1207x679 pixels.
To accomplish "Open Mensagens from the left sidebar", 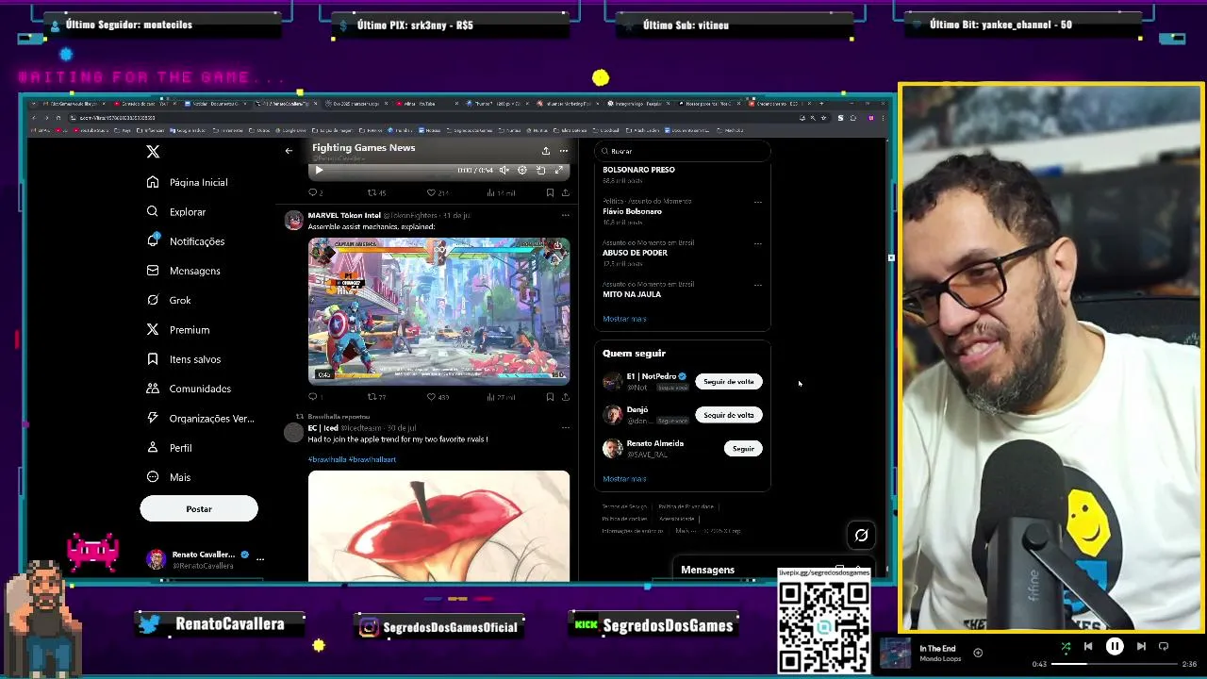I will coord(184,271).
